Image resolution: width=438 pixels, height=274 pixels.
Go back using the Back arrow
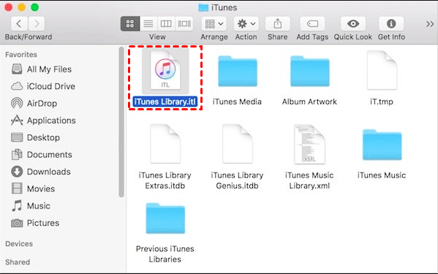pos(19,23)
